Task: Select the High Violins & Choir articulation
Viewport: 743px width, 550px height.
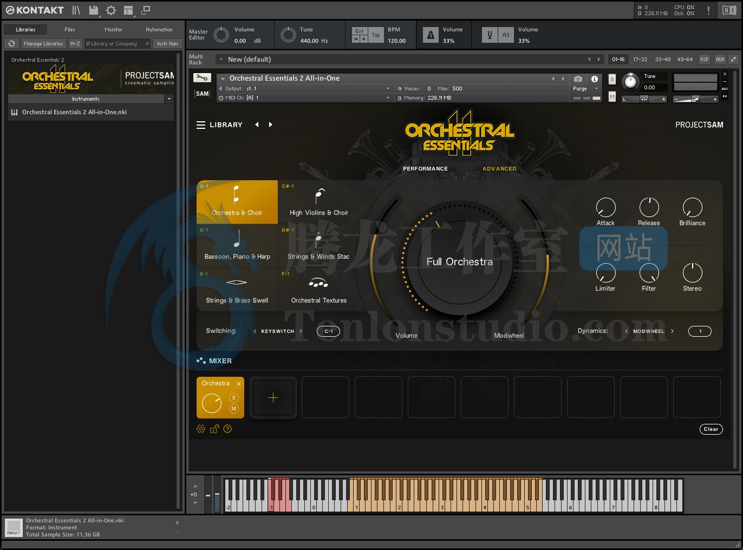Action: (319, 202)
